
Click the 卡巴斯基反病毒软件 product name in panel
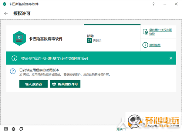[46, 39]
